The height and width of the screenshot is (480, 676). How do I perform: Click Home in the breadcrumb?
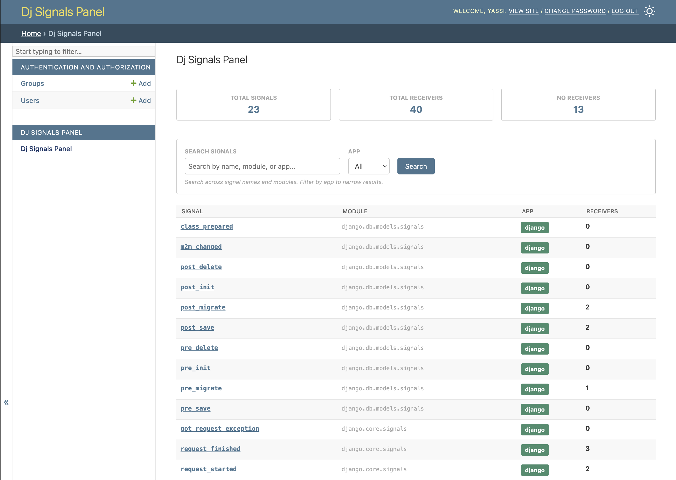pyautogui.click(x=31, y=33)
